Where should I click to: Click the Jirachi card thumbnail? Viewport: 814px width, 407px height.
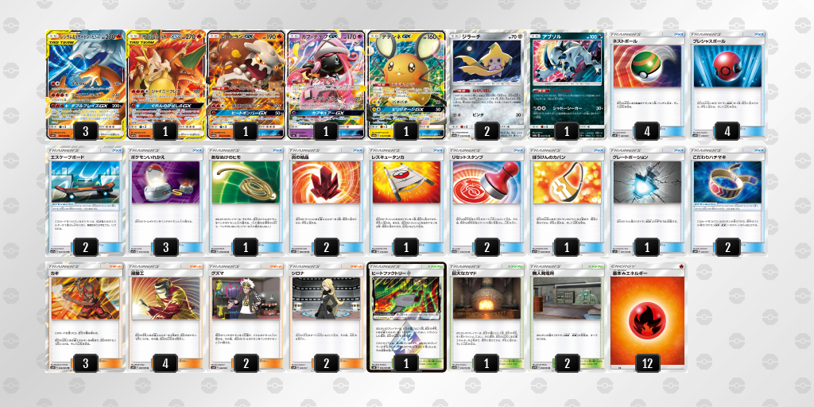[487, 84]
